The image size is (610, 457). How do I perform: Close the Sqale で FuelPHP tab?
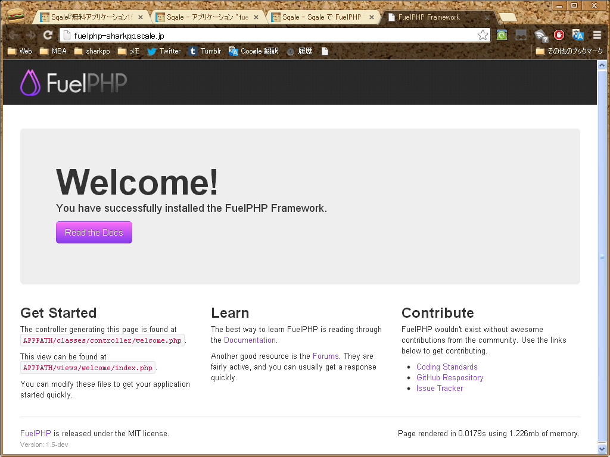point(372,17)
